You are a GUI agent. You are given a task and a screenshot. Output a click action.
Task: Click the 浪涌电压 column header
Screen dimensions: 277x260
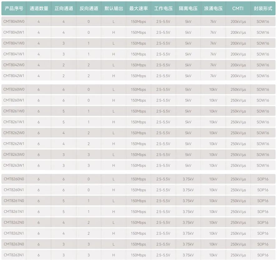[213, 8]
